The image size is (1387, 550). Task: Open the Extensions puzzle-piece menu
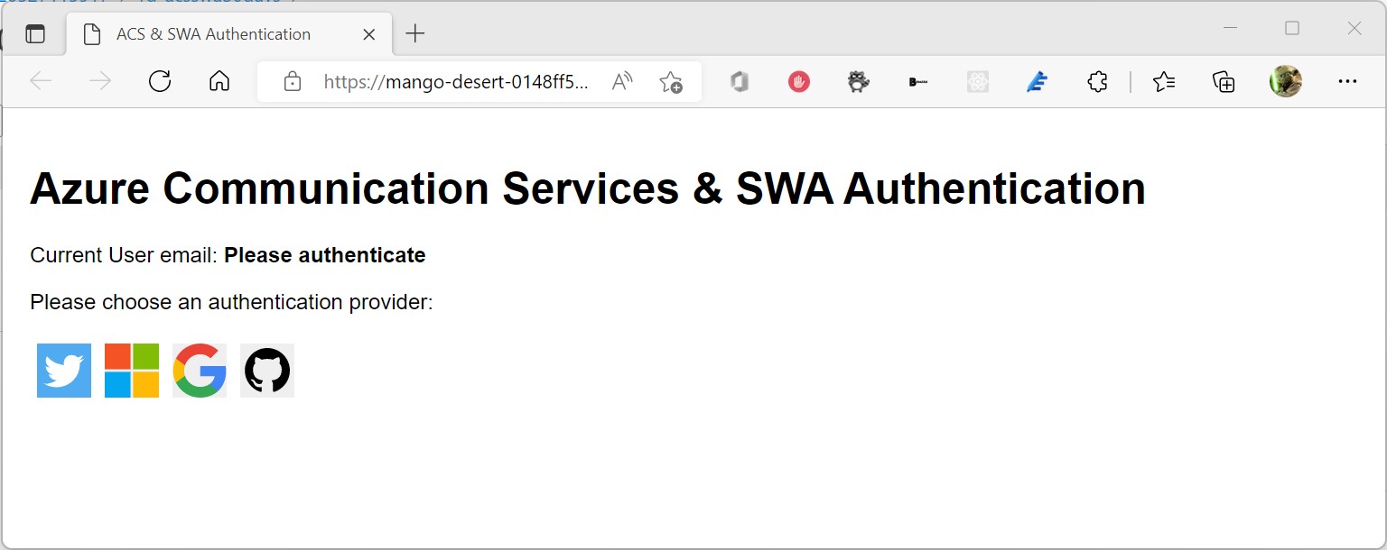pyautogui.click(x=1097, y=82)
